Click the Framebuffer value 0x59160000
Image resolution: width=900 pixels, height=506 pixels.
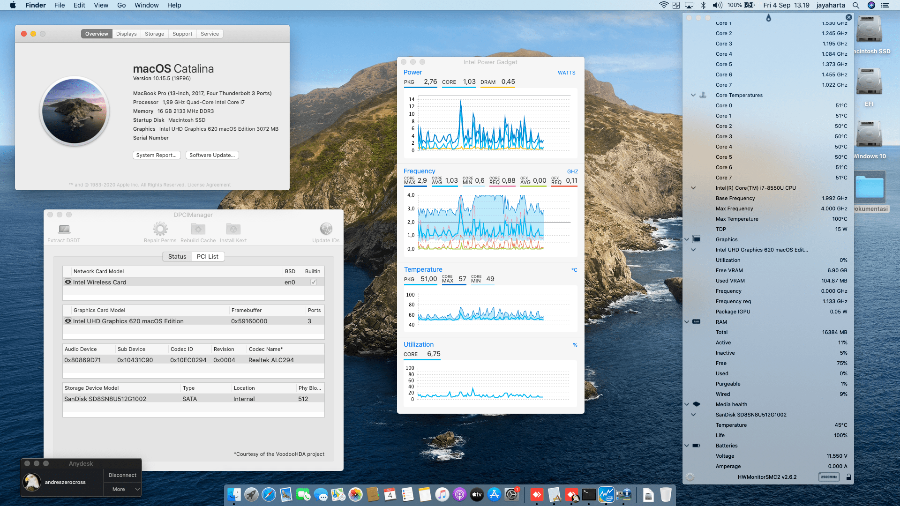click(x=249, y=321)
